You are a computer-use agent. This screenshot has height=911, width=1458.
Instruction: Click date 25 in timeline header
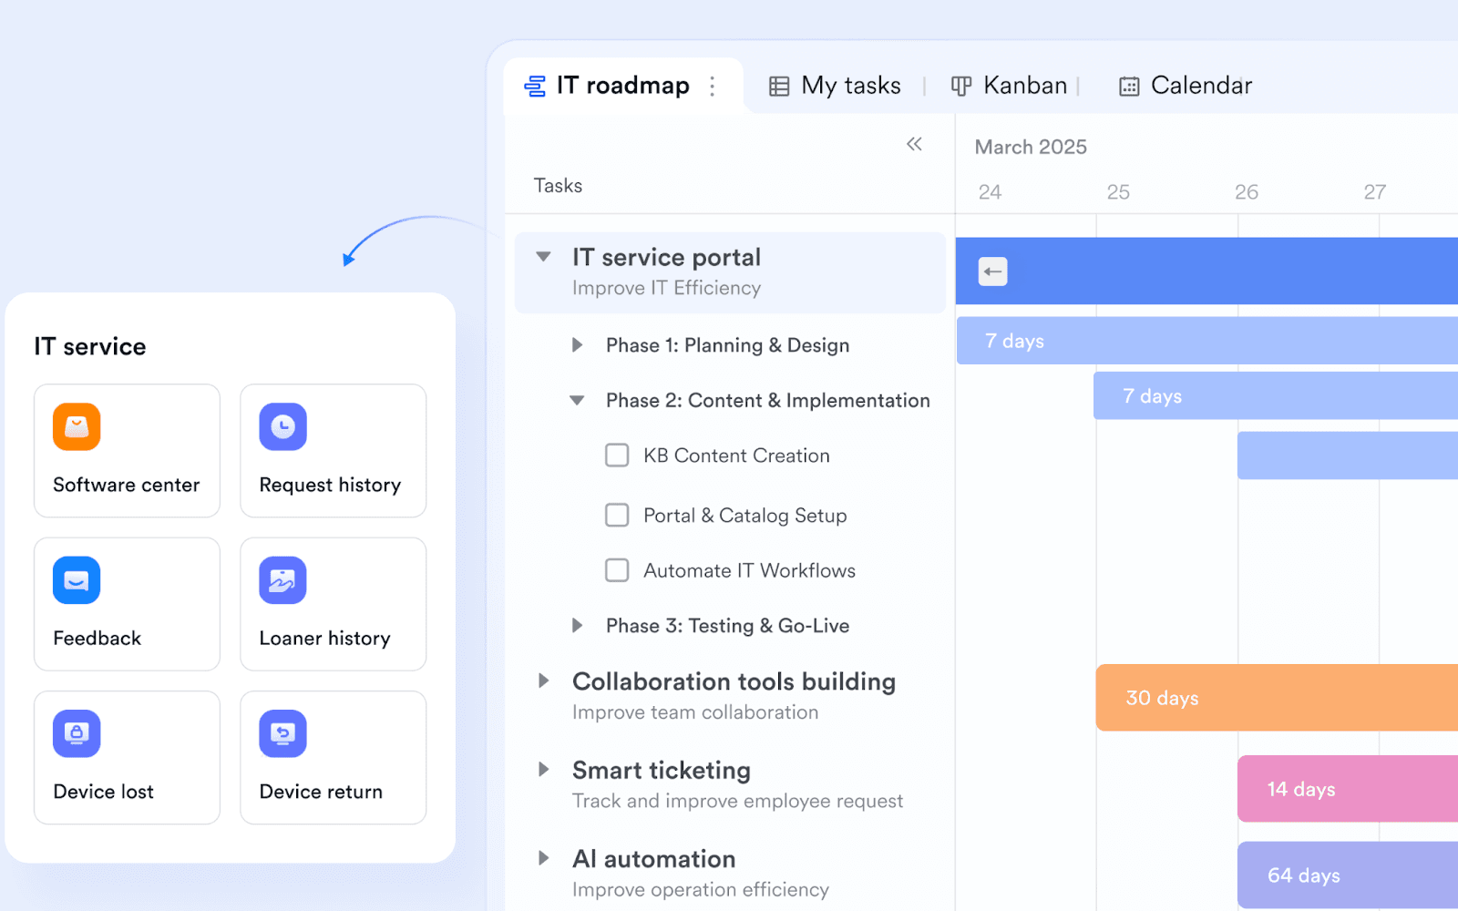tap(1118, 192)
